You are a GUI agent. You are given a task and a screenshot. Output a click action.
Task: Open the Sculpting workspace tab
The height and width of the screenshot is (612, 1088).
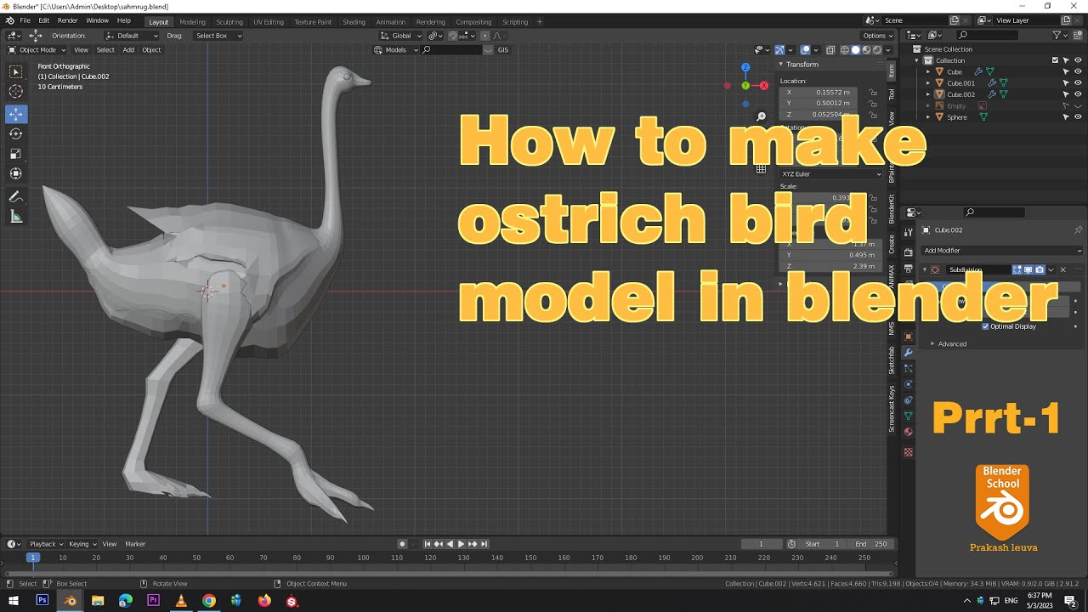229,22
